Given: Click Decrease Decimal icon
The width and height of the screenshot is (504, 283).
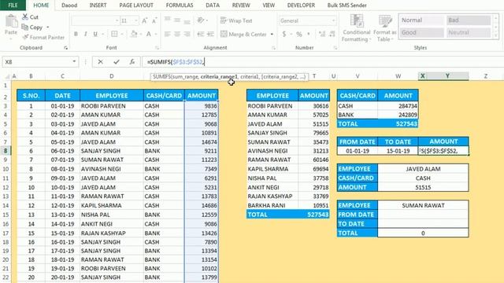Looking at the screenshot, I should tap(332, 34).
